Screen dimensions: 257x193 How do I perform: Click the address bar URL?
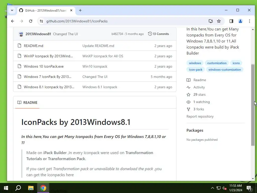(x=77, y=21)
